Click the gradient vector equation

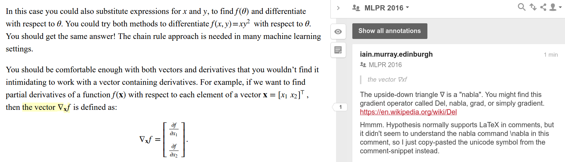click(163, 140)
